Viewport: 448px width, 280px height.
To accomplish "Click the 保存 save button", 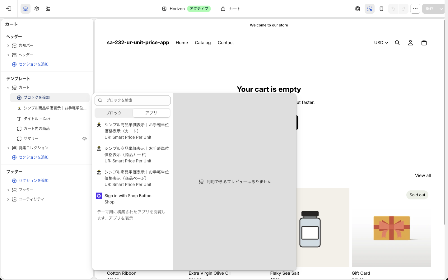I will pos(430,9).
